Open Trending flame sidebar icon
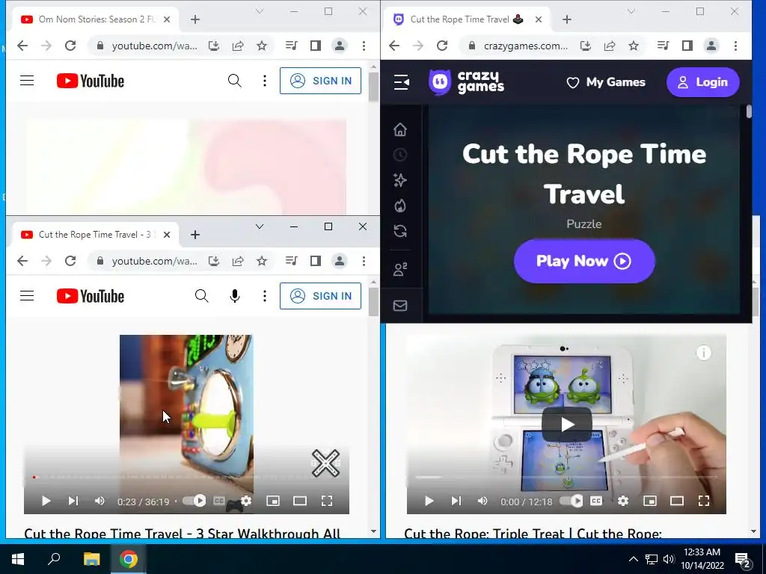The image size is (766, 574). pos(400,206)
